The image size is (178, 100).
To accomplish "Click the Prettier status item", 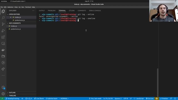I will click(x=164, y=99).
